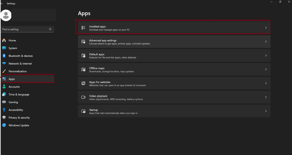292x155 pixels.
Task: Click the System monitor icon
Action: tap(4, 48)
